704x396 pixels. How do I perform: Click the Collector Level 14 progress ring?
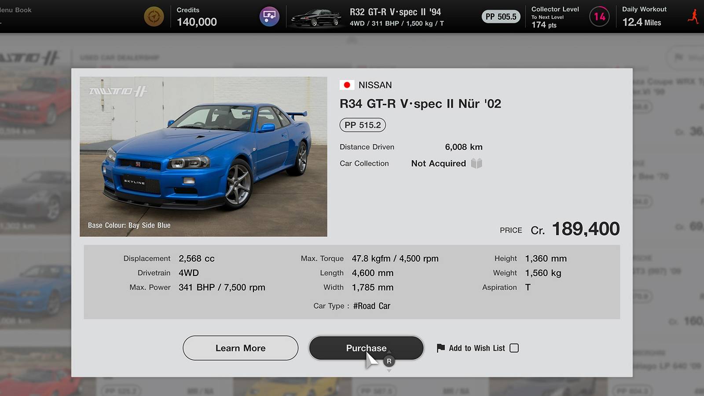pos(599,16)
